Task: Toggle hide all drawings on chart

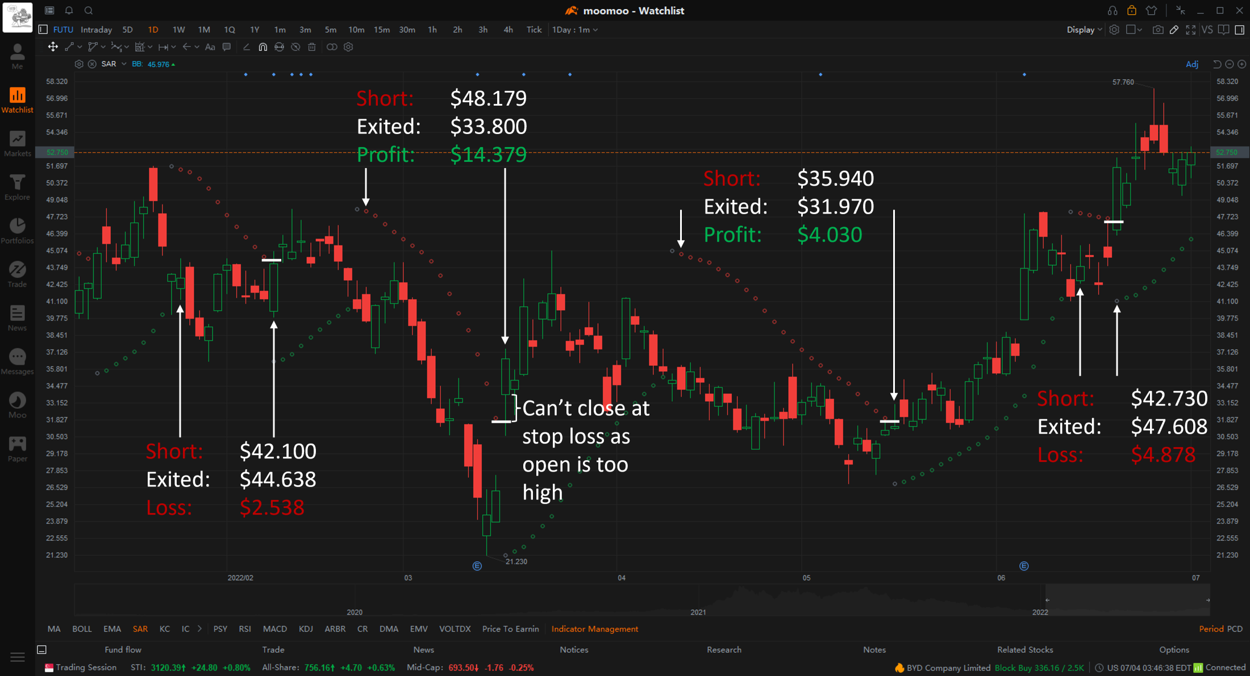Action: pos(295,47)
